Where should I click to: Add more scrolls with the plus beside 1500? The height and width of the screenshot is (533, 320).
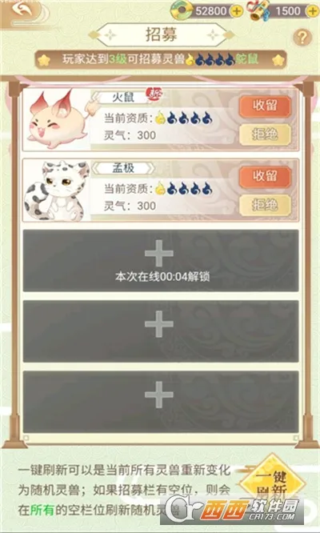[312, 11]
